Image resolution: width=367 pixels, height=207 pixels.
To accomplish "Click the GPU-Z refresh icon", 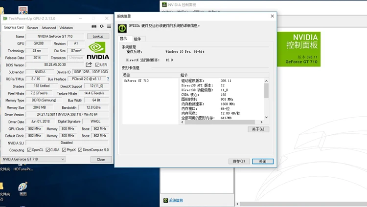I will click(102, 26).
